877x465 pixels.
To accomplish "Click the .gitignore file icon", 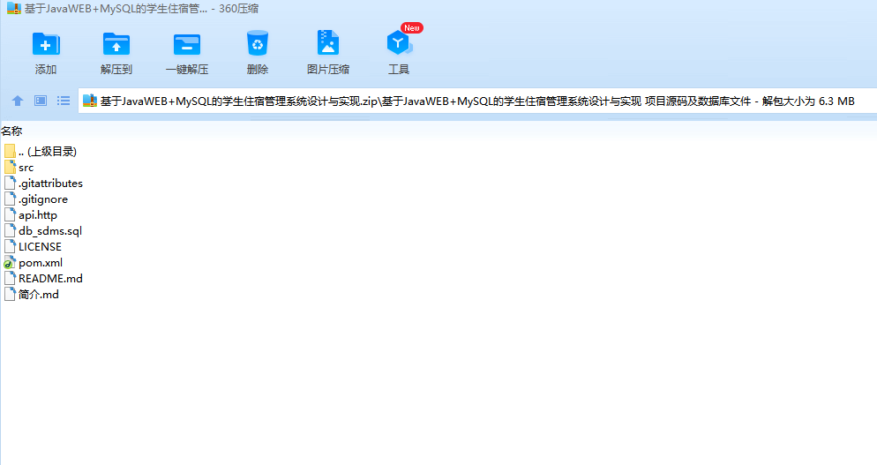I will (10, 199).
